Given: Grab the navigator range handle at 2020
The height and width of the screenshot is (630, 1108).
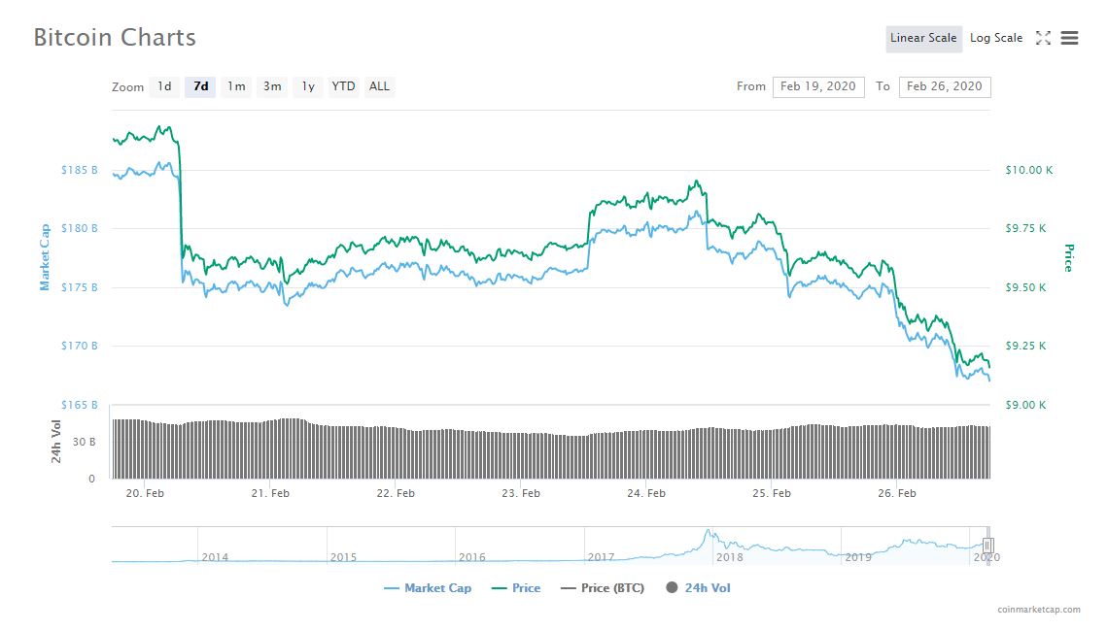Looking at the screenshot, I should (x=987, y=545).
